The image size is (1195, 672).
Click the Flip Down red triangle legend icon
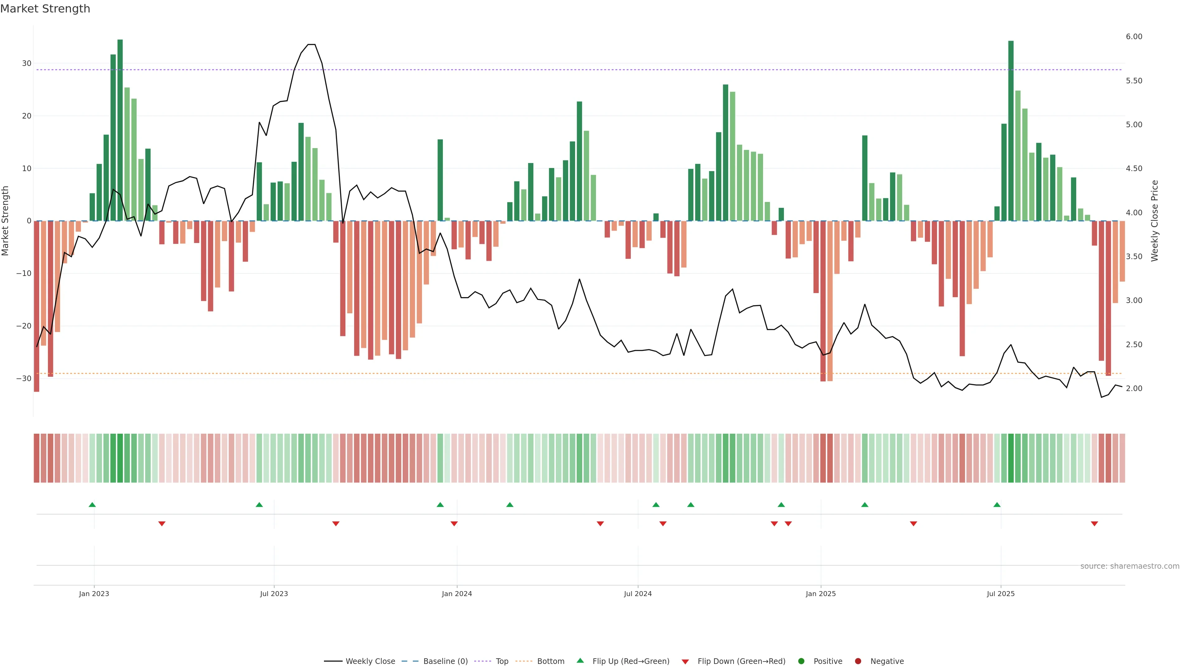(x=685, y=661)
